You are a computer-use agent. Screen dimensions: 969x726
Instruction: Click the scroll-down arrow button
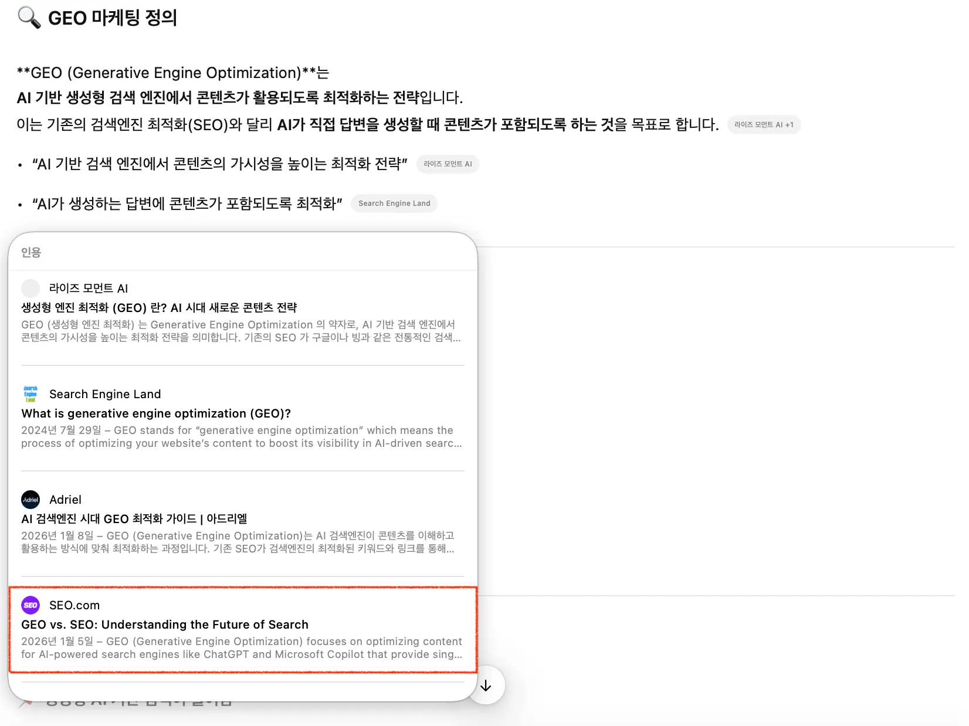point(486,686)
